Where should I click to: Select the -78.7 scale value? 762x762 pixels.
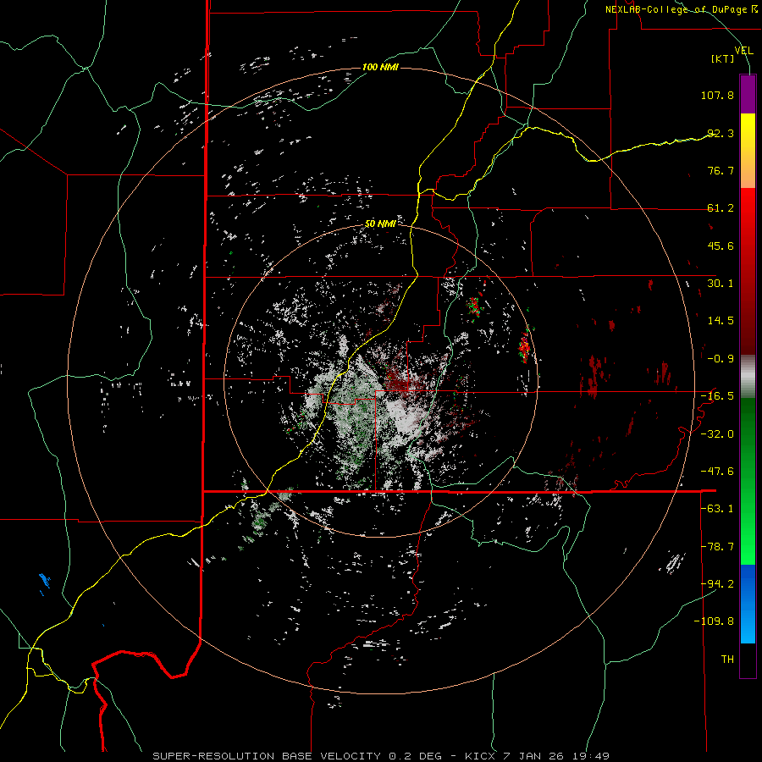click(717, 547)
